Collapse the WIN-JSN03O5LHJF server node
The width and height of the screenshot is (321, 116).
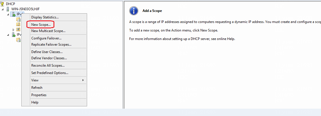point(3,9)
